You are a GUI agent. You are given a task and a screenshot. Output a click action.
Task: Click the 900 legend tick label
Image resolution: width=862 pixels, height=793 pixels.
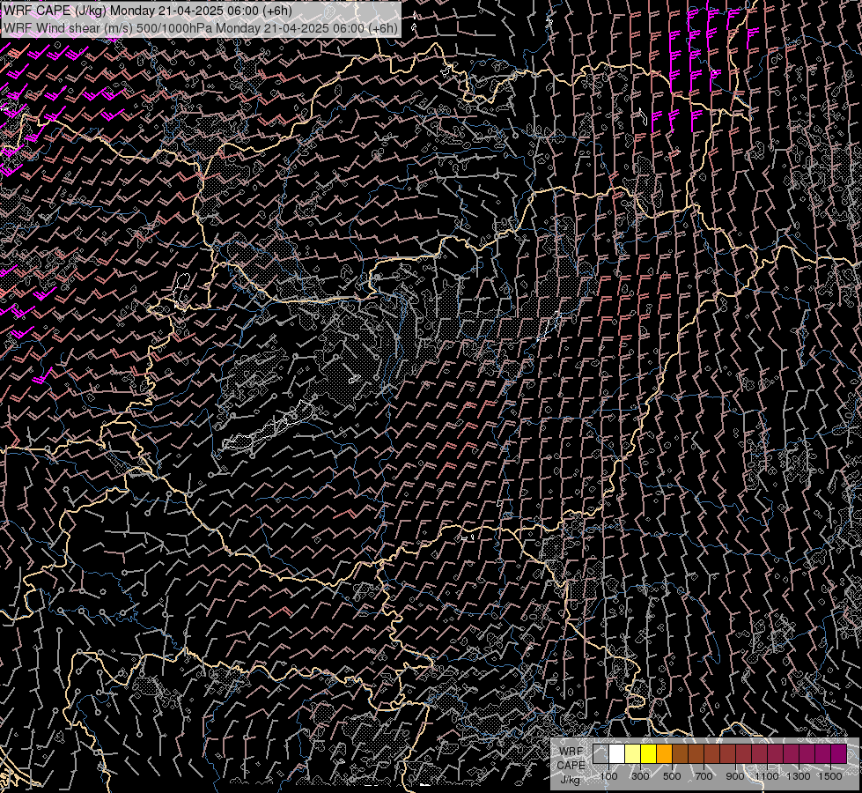pyautogui.click(x=735, y=776)
